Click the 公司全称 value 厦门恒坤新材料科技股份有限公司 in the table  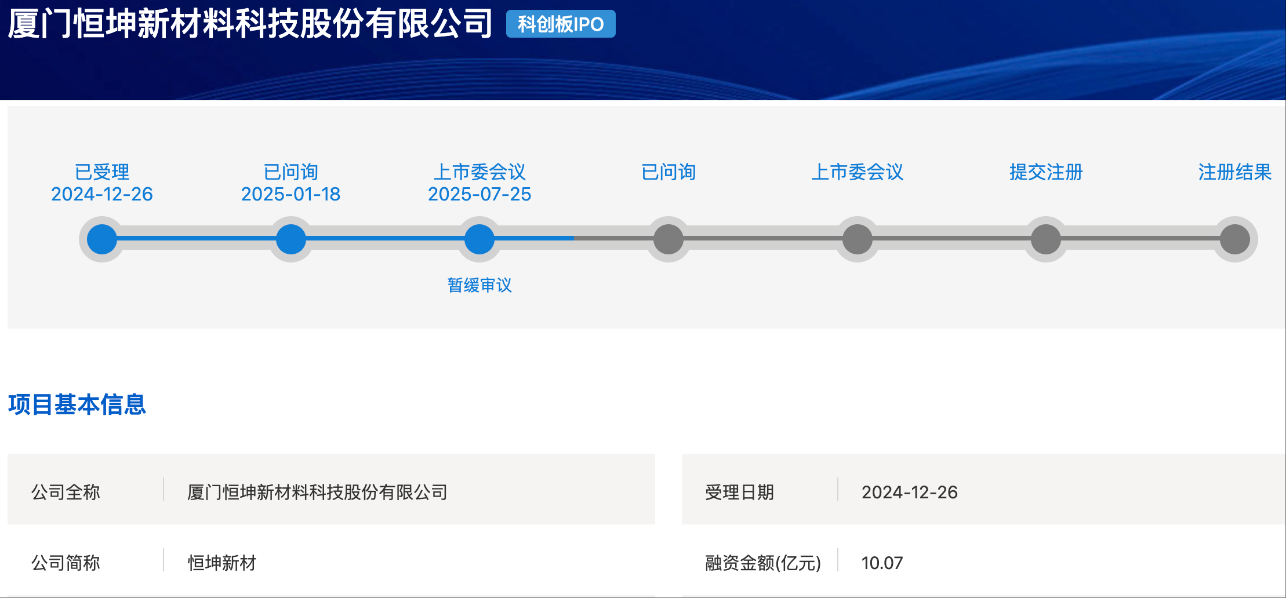pos(317,492)
